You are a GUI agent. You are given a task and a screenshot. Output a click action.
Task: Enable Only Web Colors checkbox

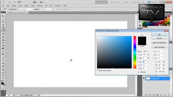pyautogui.click(x=98, y=70)
